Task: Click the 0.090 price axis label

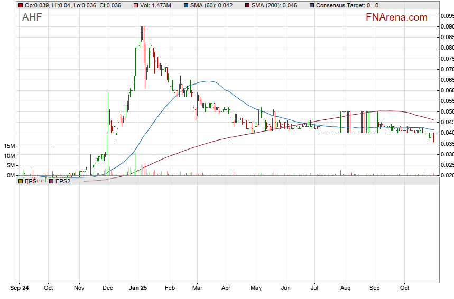Action: pyautogui.click(x=447, y=26)
